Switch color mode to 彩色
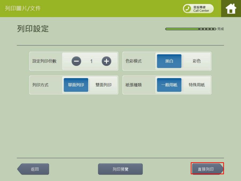241x181 pixels. [x=197, y=61]
